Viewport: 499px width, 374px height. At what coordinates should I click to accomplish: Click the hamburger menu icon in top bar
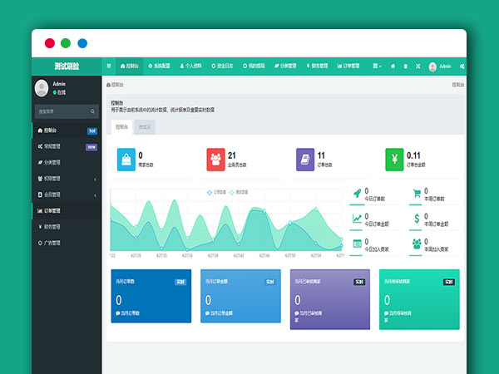108,66
